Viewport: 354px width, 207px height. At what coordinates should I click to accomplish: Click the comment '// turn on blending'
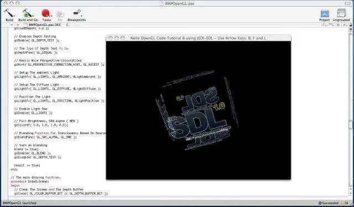pyautogui.click(x=31, y=145)
